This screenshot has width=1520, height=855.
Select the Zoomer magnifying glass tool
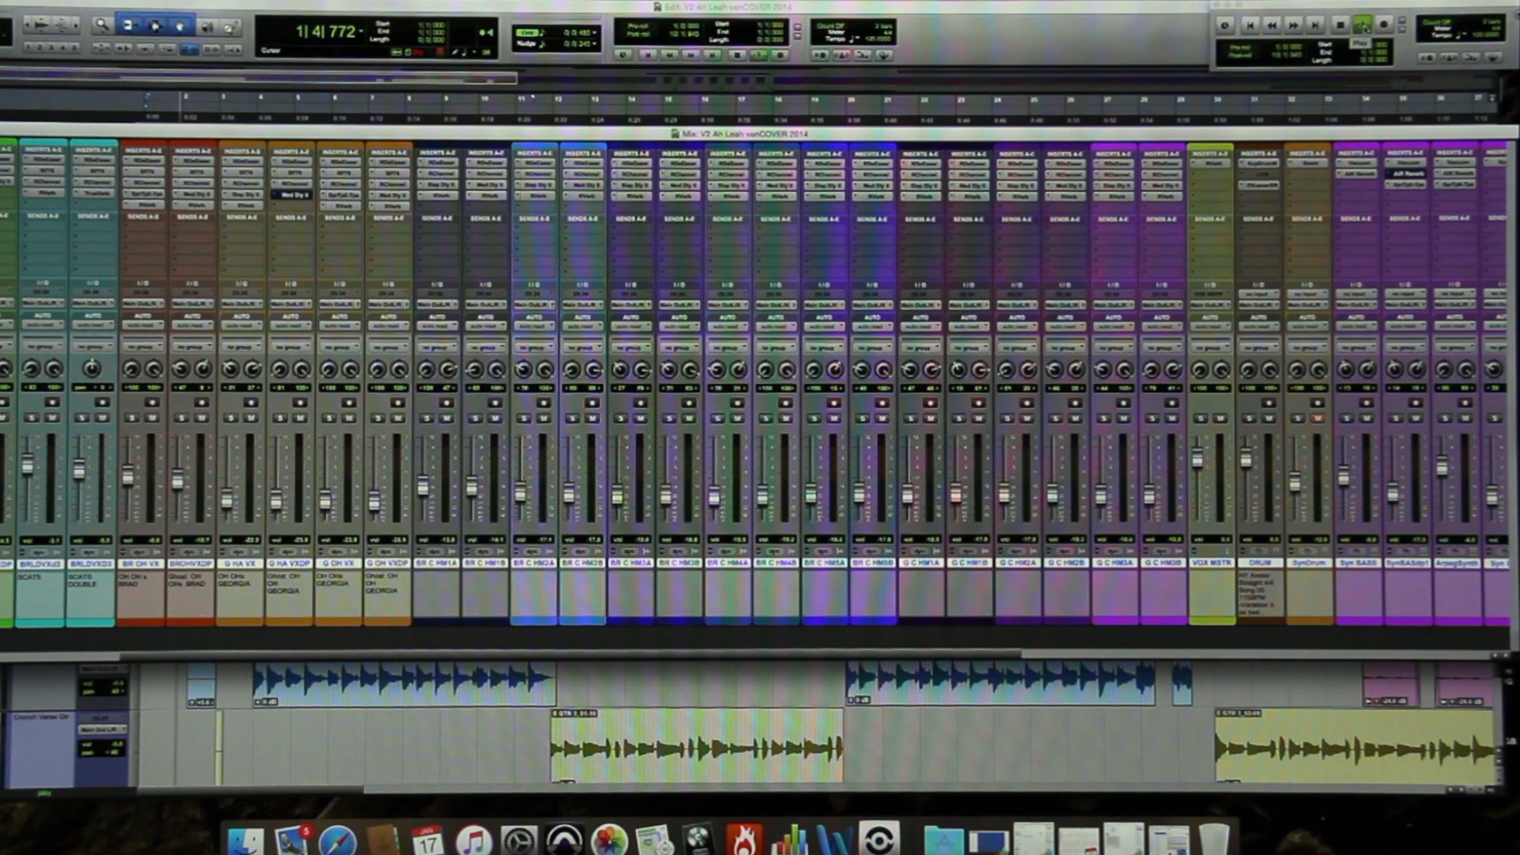click(102, 25)
